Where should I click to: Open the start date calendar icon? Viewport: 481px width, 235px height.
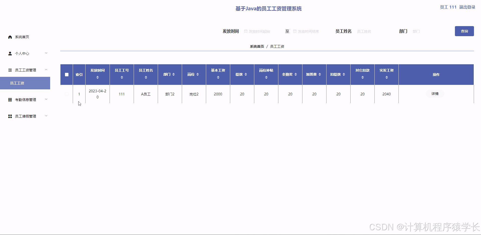click(x=245, y=31)
